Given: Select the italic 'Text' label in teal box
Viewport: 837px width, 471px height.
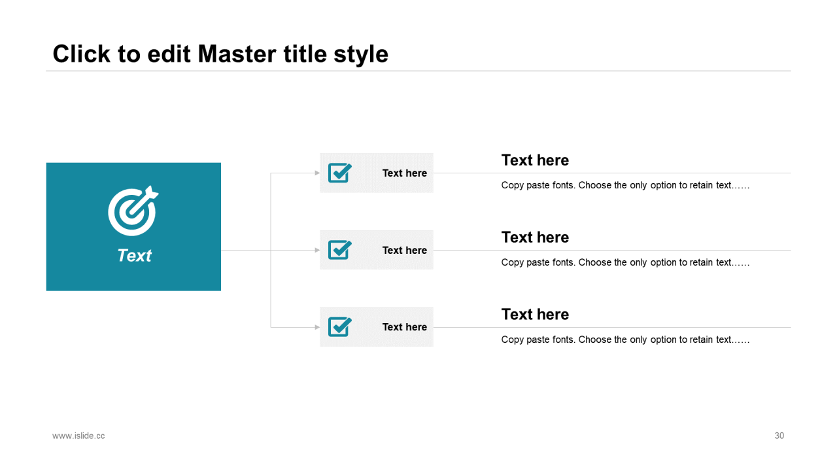Looking at the screenshot, I should (134, 256).
